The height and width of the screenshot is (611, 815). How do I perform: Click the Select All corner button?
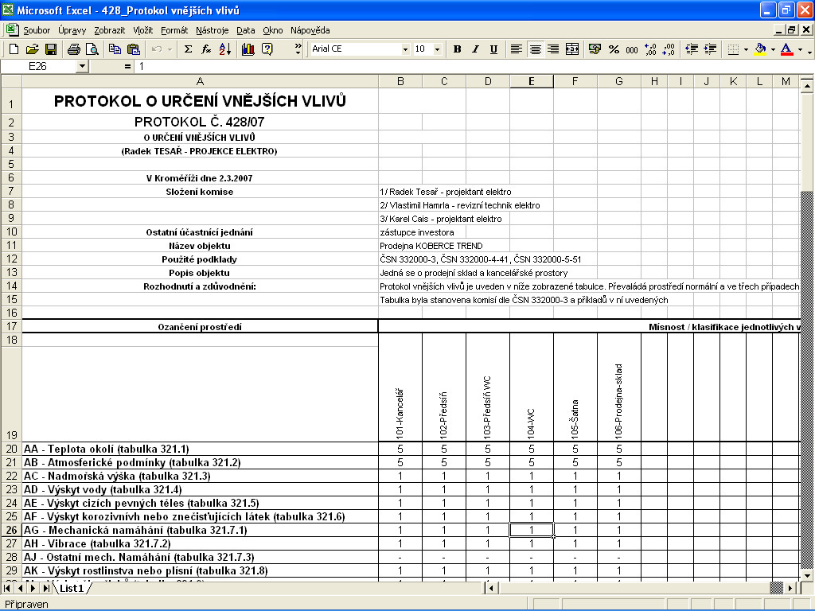(11, 81)
